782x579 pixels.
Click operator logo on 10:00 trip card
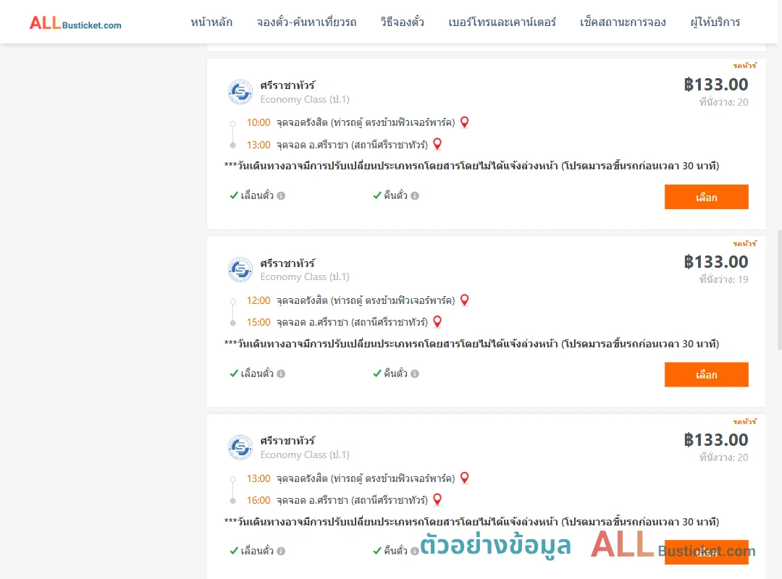[x=240, y=92]
